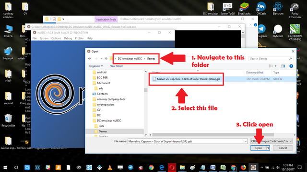This screenshot has height=172, width=307.
Task: Open DC emulator desktop folder icon
Action: point(211,9)
